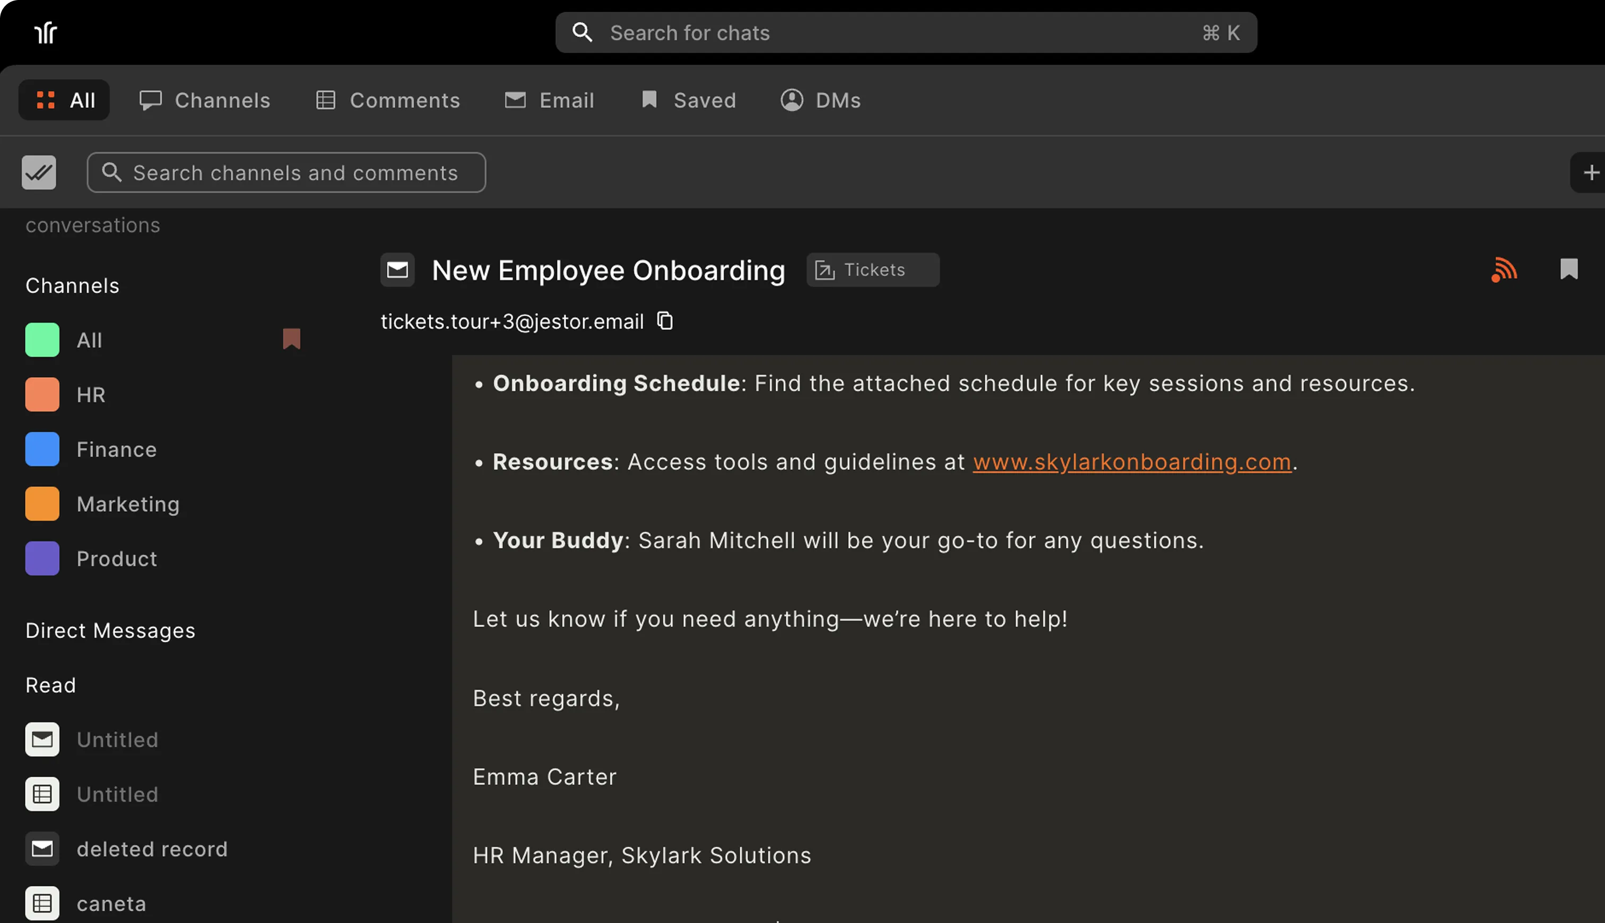Collapse the Channels section
Viewport: 1605px width, 923px height.
click(x=72, y=285)
